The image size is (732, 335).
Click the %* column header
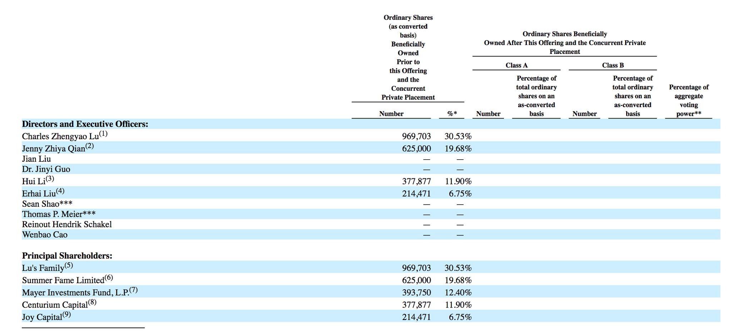coord(452,114)
